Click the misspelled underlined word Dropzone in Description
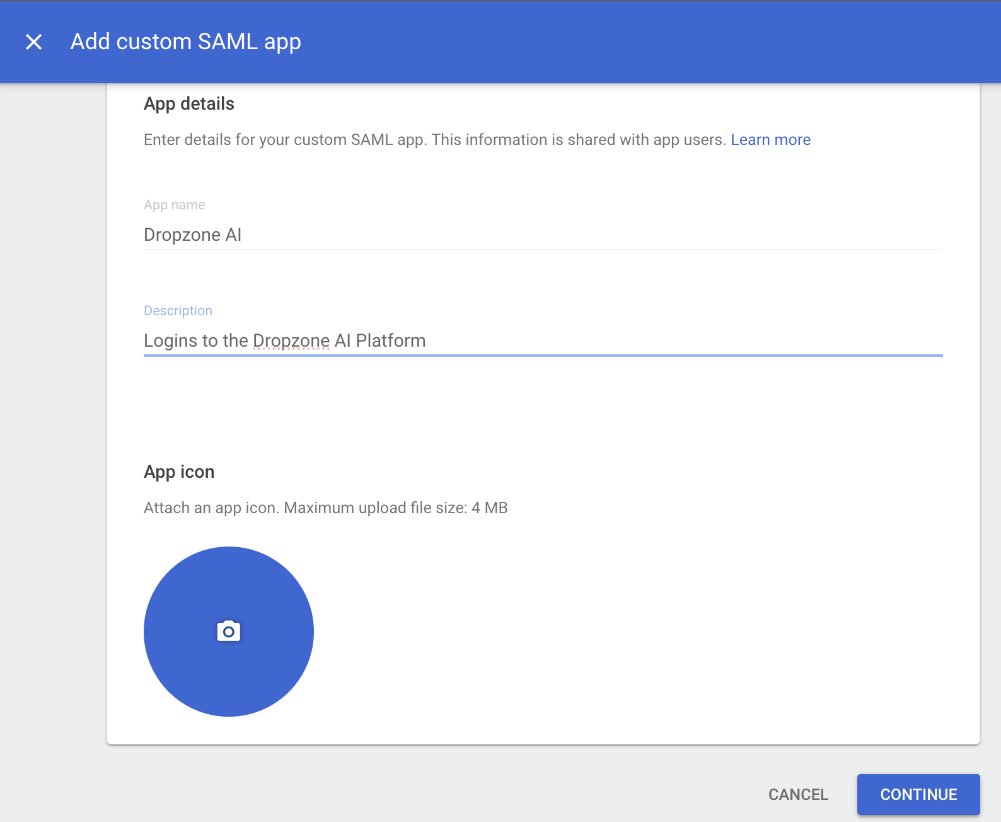1001x822 pixels. 291,340
